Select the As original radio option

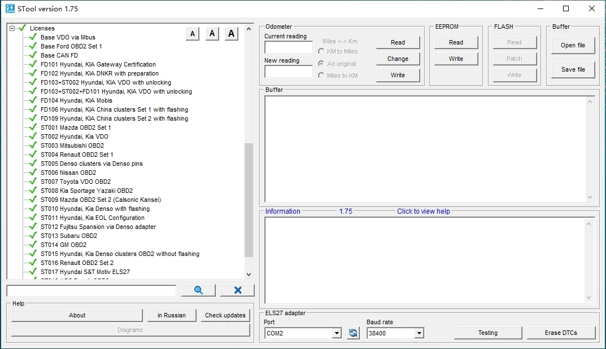point(321,64)
